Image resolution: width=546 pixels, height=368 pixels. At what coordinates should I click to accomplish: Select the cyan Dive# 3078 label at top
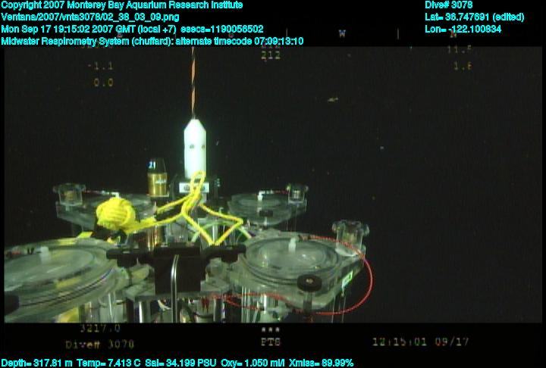click(448, 5)
